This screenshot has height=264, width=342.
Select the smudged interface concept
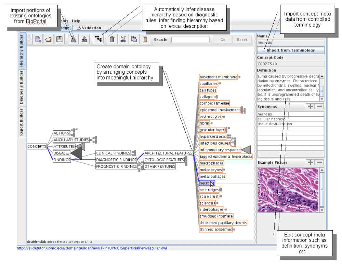tap(216, 216)
